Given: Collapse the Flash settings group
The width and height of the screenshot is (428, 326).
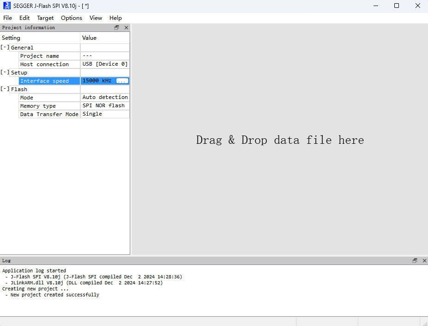Looking at the screenshot, I should click(x=5, y=89).
